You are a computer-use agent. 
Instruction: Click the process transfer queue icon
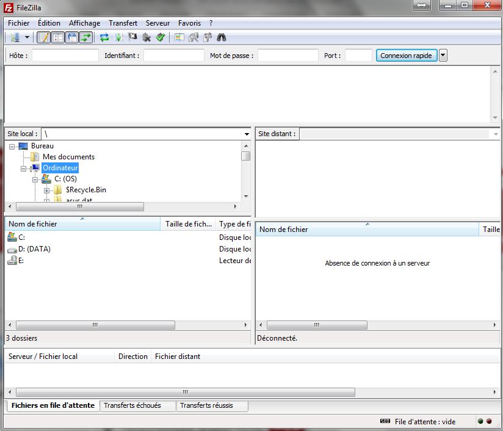tap(118, 37)
